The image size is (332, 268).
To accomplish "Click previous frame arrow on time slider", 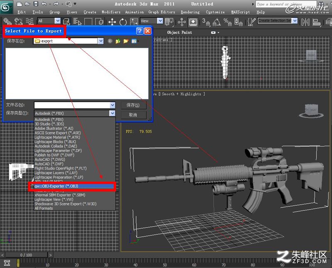I will [x=2, y=255].
